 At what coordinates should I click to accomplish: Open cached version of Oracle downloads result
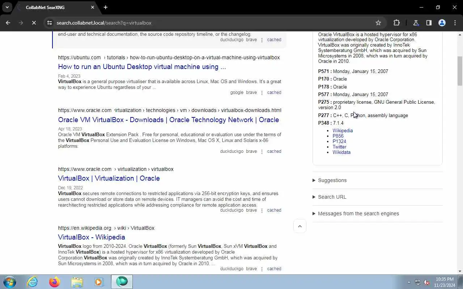[274, 151]
